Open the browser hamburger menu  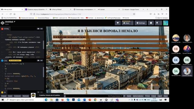[166, 14]
